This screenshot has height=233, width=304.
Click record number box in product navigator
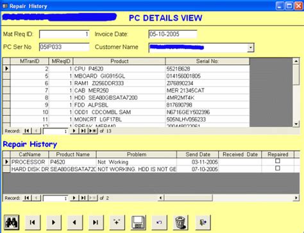[55, 131]
